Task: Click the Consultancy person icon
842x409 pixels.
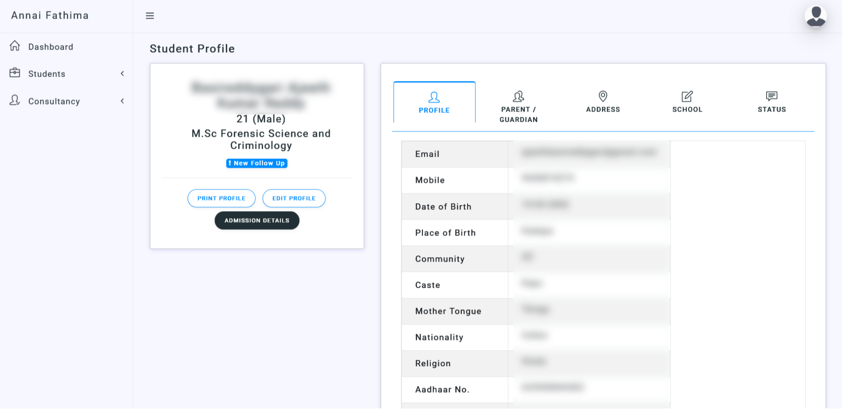Action: tap(15, 101)
